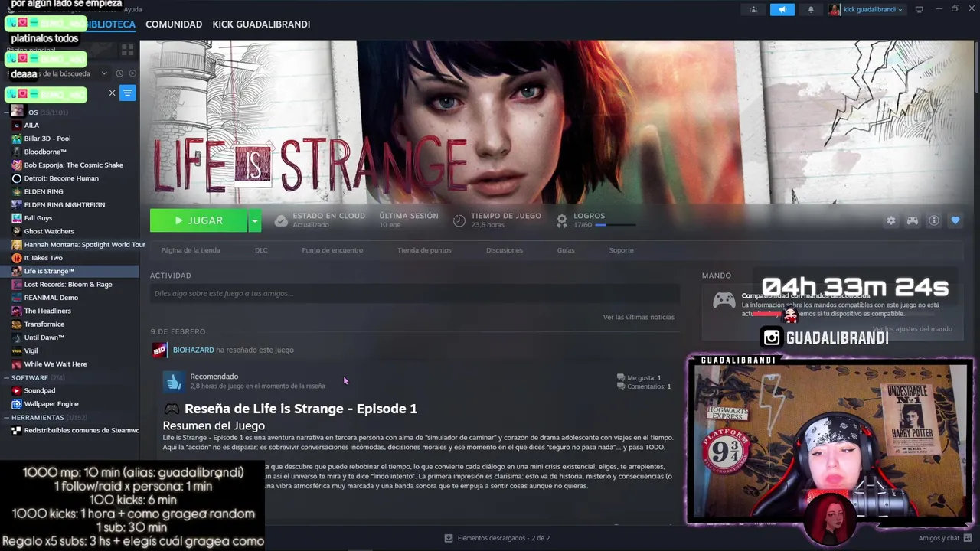
Task: Click While We Wait Here icon
Action: click(x=17, y=364)
